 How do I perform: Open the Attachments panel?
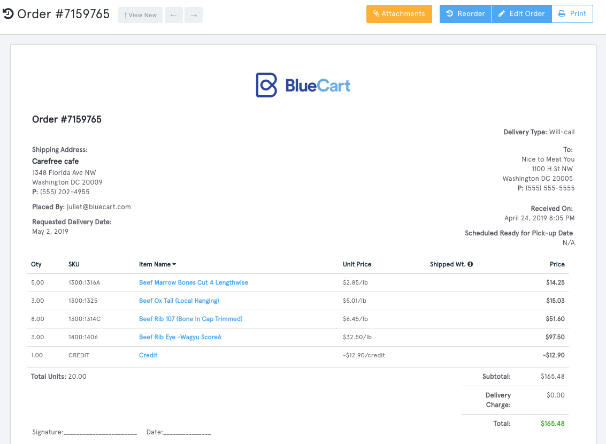click(399, 14)
